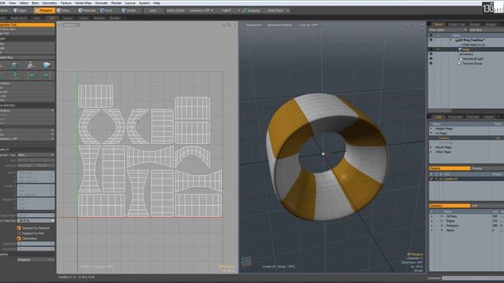Click the figure tool icon in left panel
Image resolution: width=504 pixels, height=283 pixels.
pos(31,65)
